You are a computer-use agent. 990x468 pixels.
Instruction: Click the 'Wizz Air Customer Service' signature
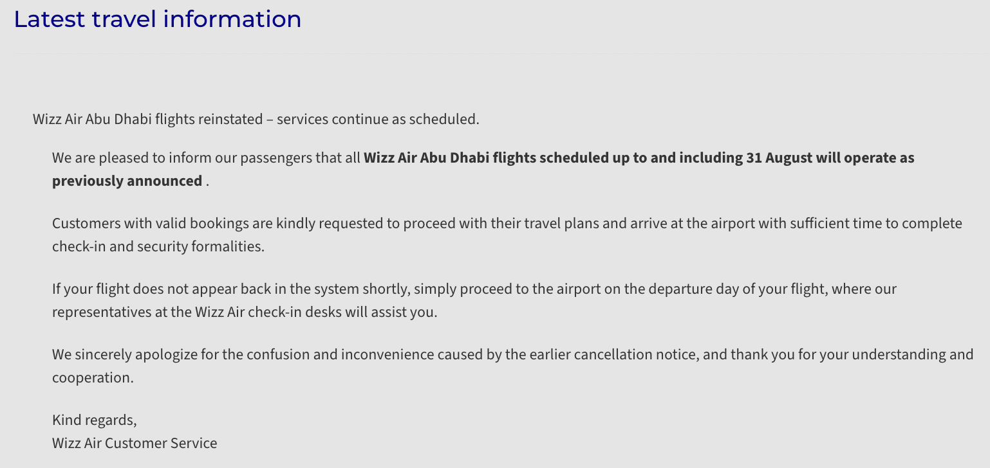(135, 444)
